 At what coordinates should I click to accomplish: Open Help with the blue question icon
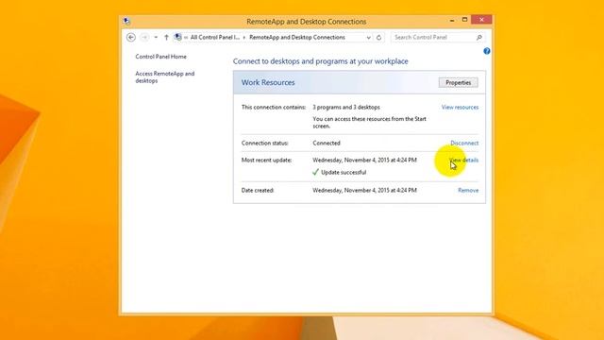(487, 51)
